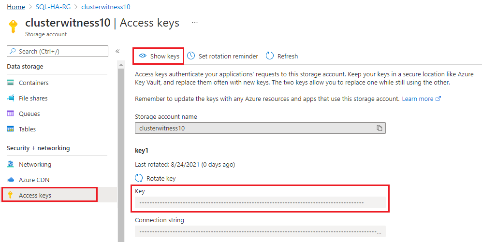Click the Set rotation reminder clock icon
482x242 pixels.
(191, 56)
